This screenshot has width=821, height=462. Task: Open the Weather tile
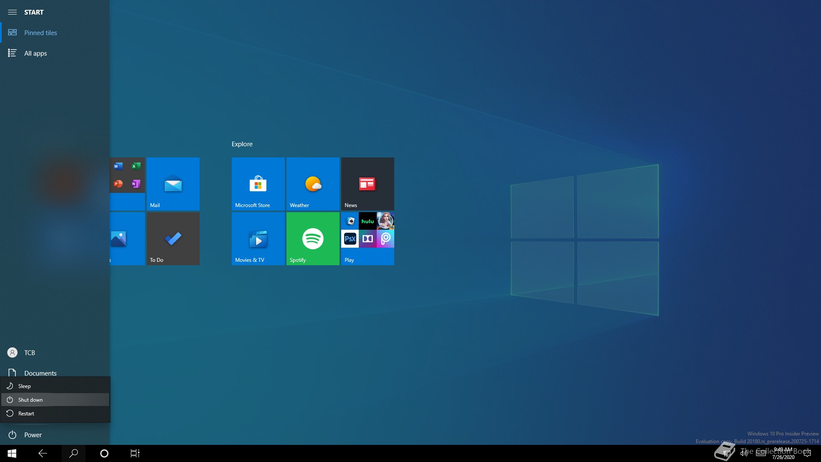(x=313, y=184)
